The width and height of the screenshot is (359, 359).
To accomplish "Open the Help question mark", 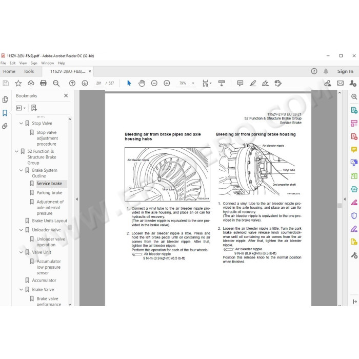I will 314,71.
